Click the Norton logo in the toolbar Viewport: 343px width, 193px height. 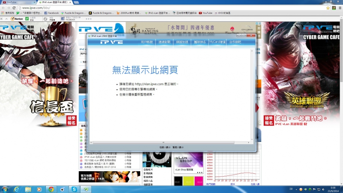pos(17,19)
